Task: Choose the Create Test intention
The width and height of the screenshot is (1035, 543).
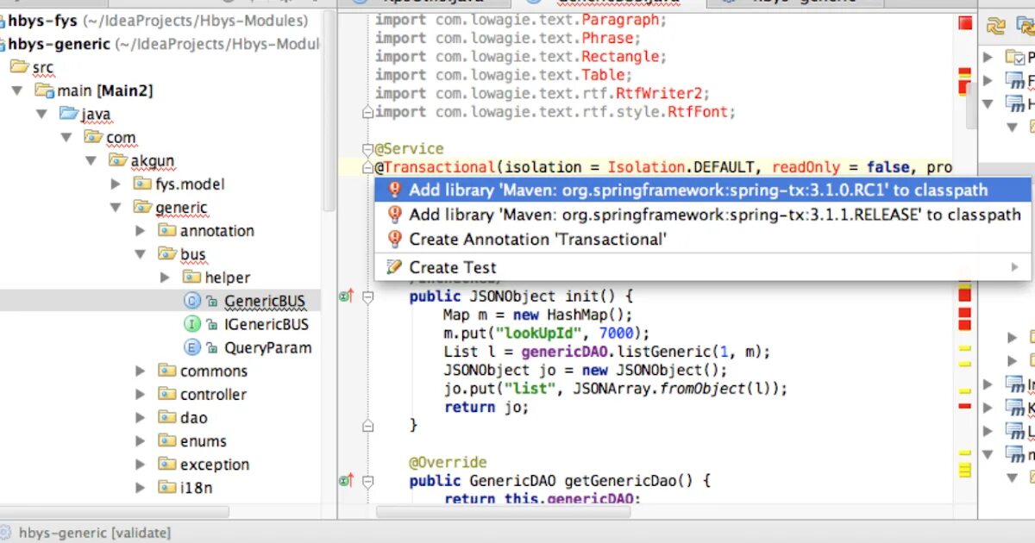Action: [x=703, y=267]
